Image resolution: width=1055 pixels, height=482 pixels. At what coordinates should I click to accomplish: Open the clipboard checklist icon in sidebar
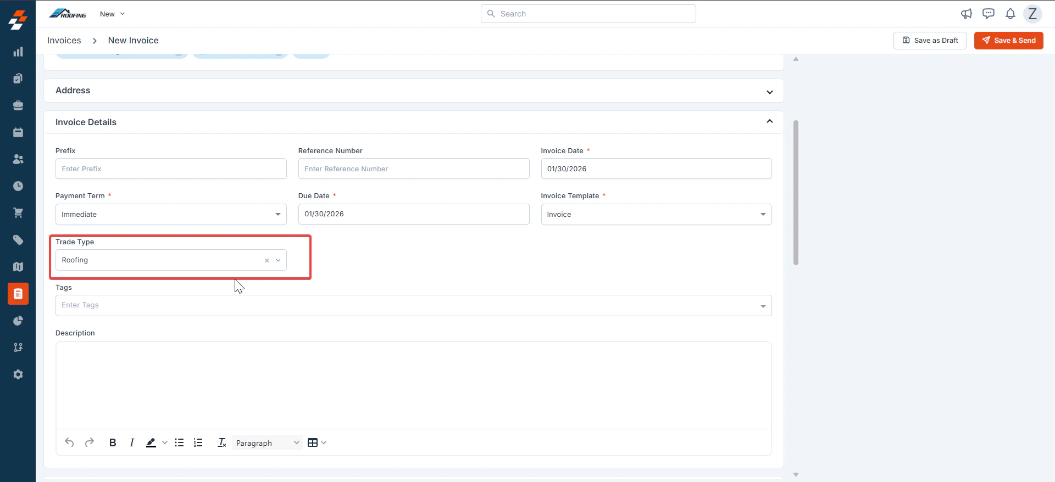18,79
